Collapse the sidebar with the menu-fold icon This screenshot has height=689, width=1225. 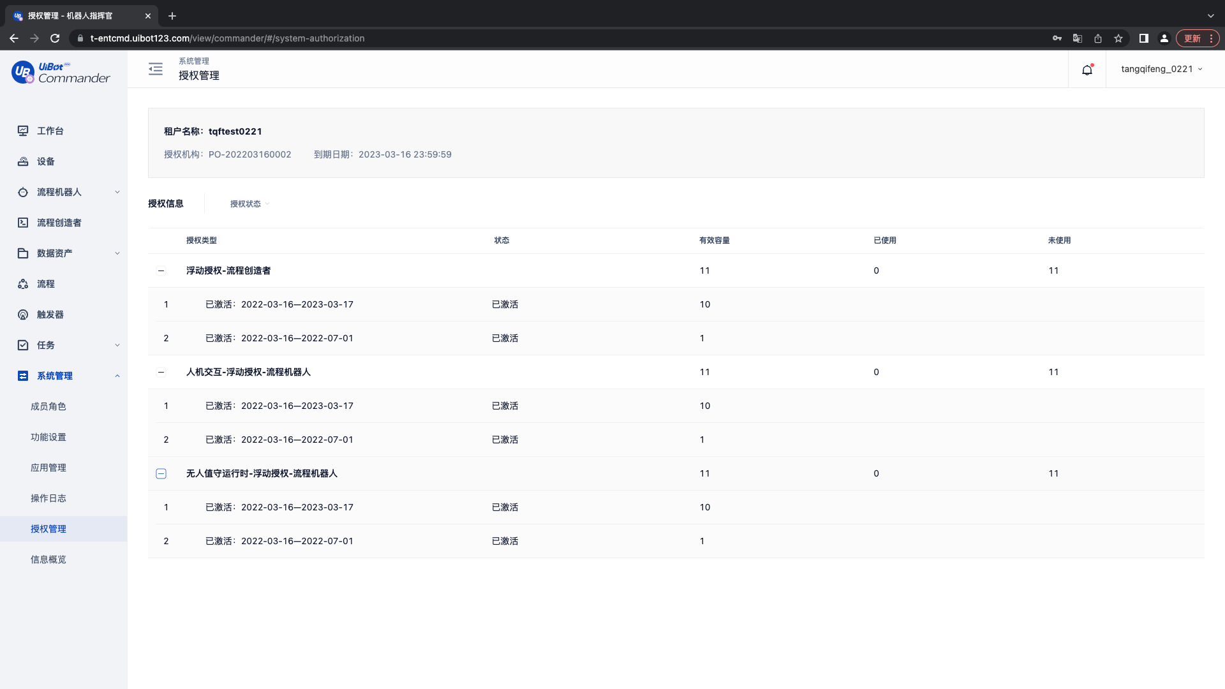156,69
